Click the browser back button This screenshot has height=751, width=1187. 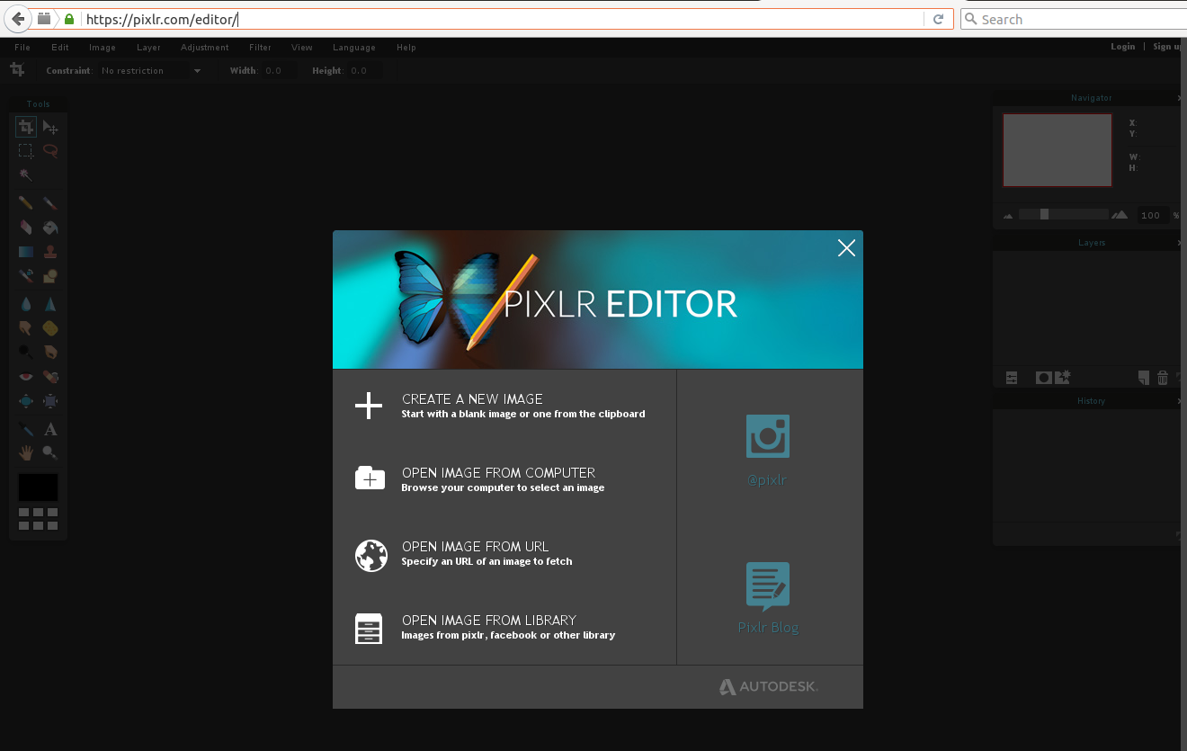[18, 19]
